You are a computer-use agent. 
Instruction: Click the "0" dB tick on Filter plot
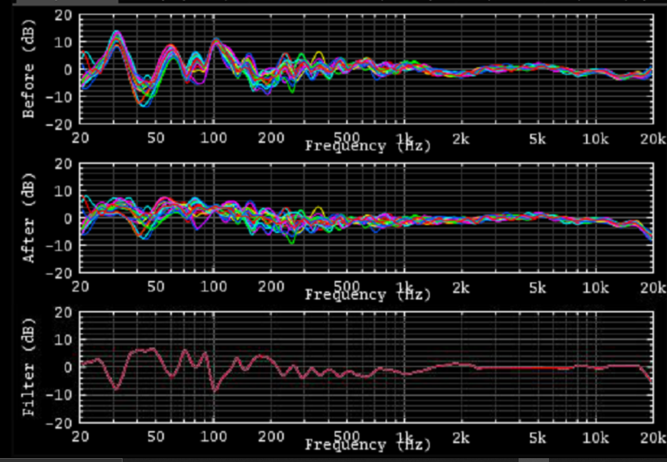click(69, 367)
